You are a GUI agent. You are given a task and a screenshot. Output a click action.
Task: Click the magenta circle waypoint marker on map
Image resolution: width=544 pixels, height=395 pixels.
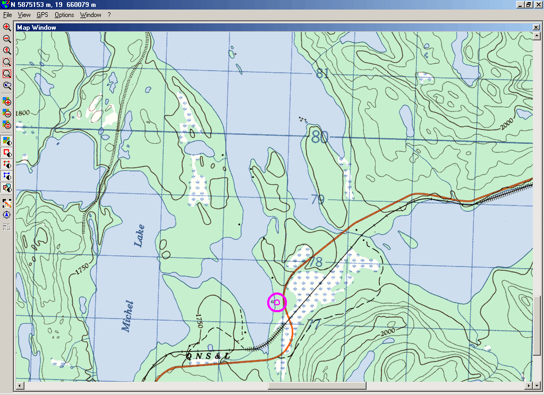(x=277, y=303)
